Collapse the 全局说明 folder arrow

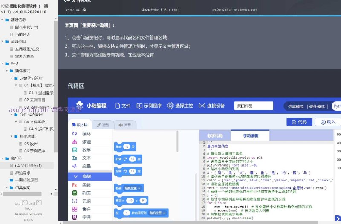click(x=3, y=41)
